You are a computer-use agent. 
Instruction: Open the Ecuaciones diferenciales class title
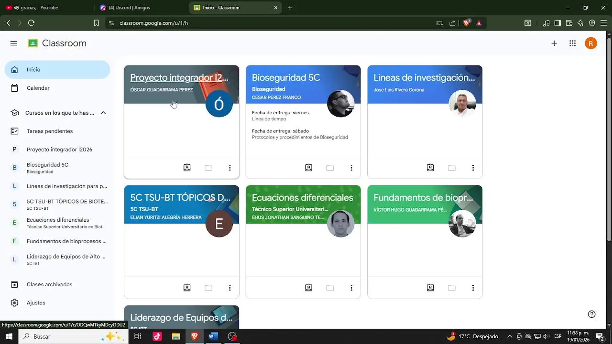(303, 197)
